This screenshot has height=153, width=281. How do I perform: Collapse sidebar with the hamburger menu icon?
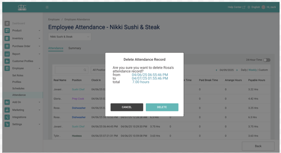(47, 7)
